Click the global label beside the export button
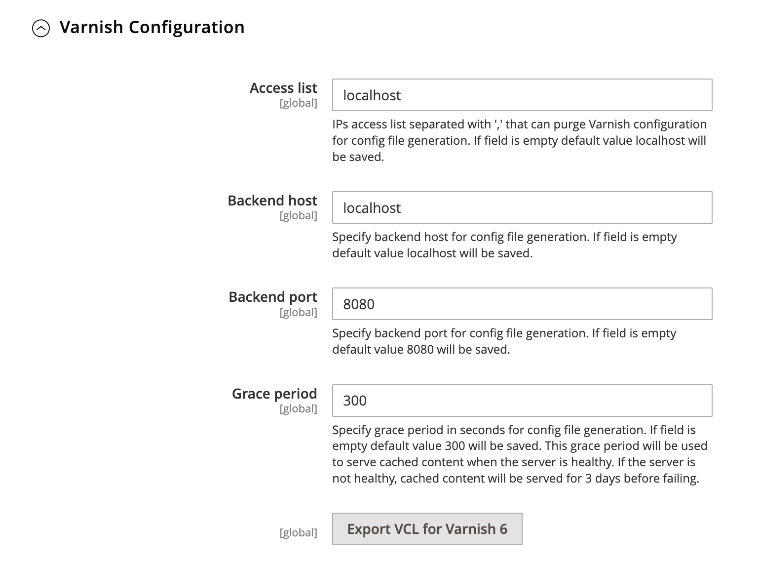Screen dimensions: 760x569 pyautogui.click(x=298, y=532)
